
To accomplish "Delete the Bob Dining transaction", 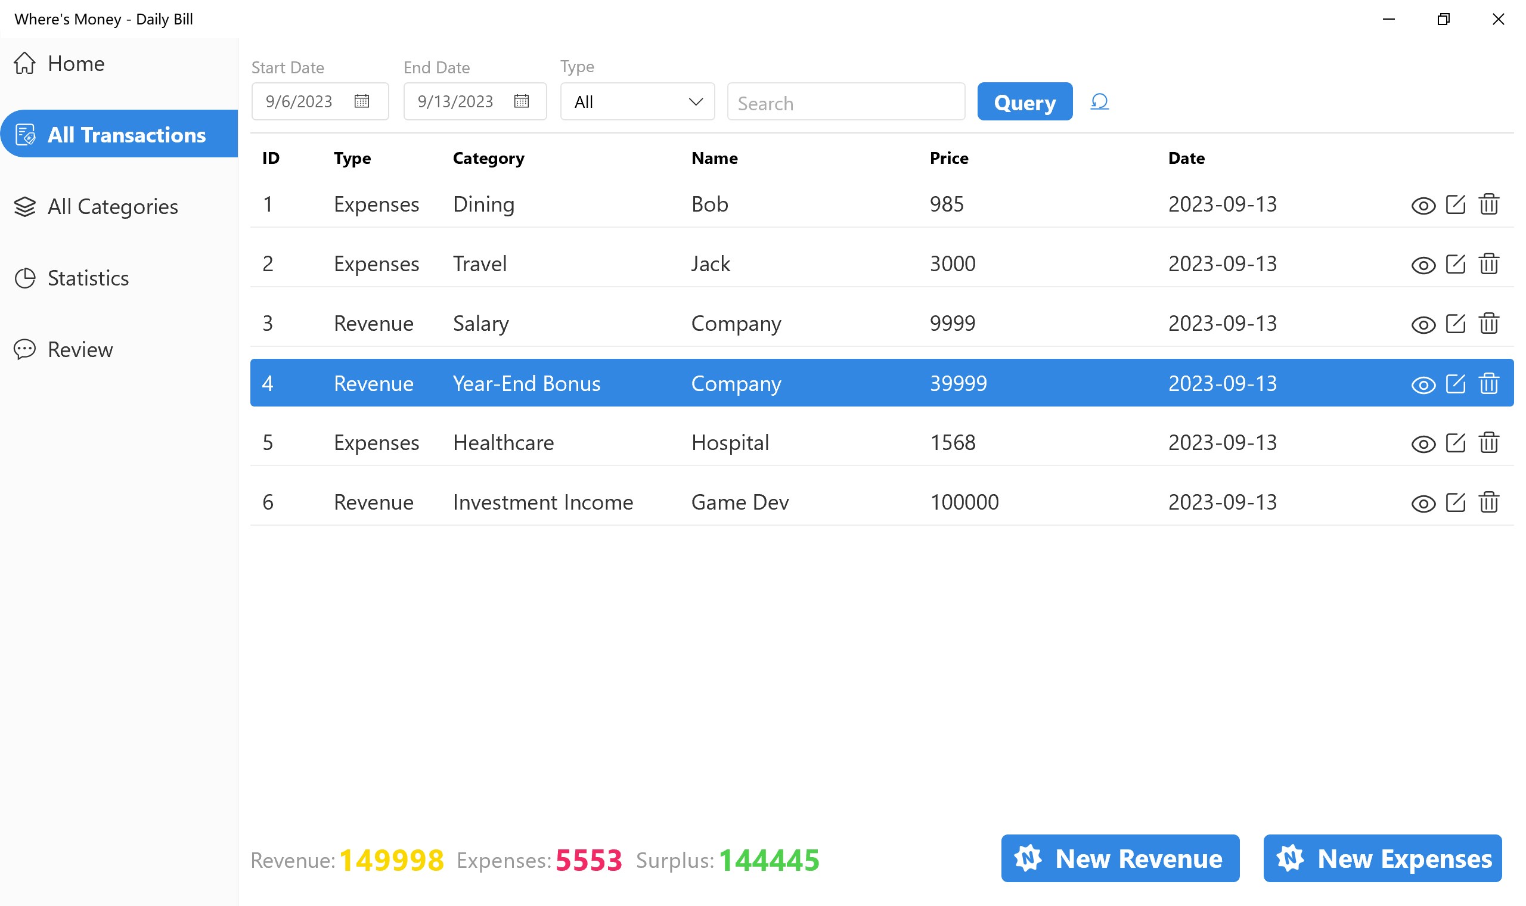I will coord(1488,204).
